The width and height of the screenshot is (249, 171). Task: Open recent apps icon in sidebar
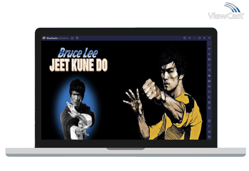(x=209, y=137)
